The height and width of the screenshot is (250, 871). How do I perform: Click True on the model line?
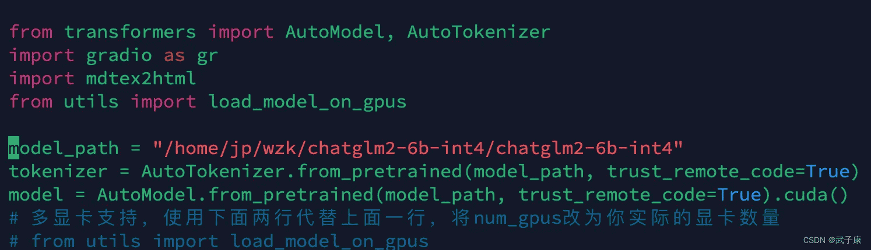point(739,195)
